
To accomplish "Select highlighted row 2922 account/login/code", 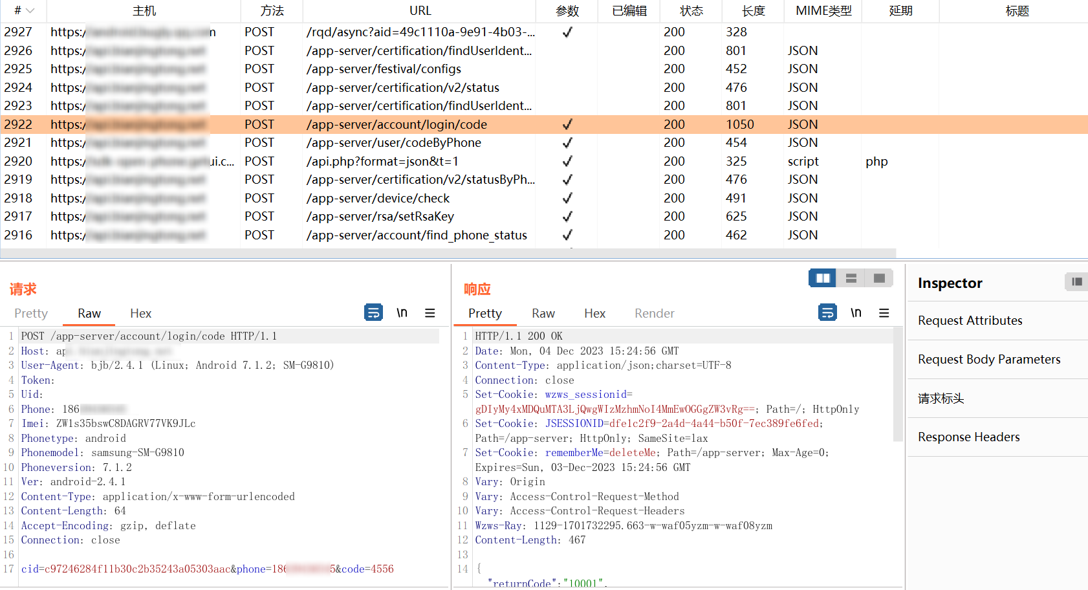I will 544,124.
